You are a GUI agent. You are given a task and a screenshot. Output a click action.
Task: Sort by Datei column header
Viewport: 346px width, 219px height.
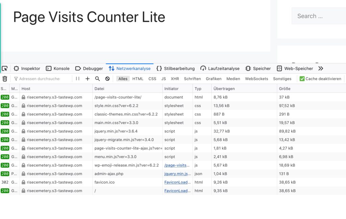point(127,89)
